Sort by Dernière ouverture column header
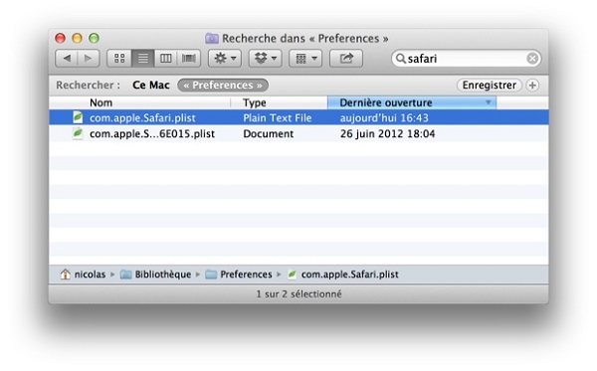597x371 pixels. [412, 102]
